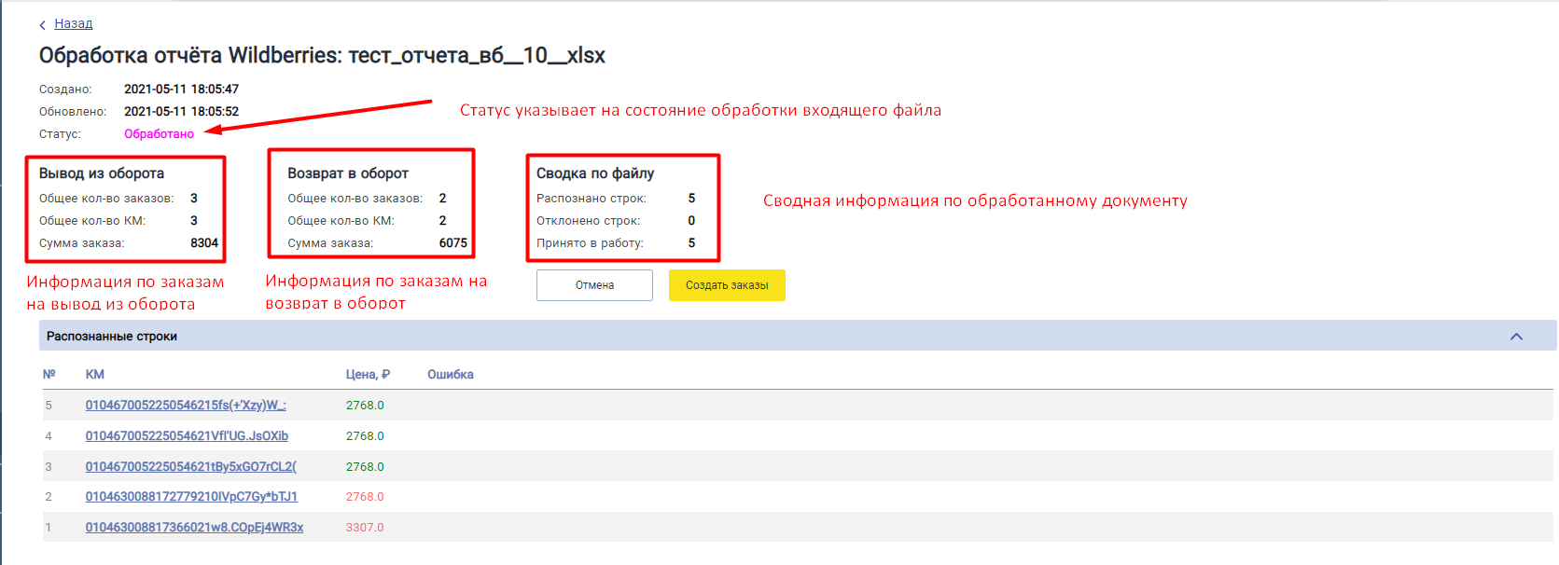
Task: Click the Ошибка column header
Action: [x=451, y=374]
